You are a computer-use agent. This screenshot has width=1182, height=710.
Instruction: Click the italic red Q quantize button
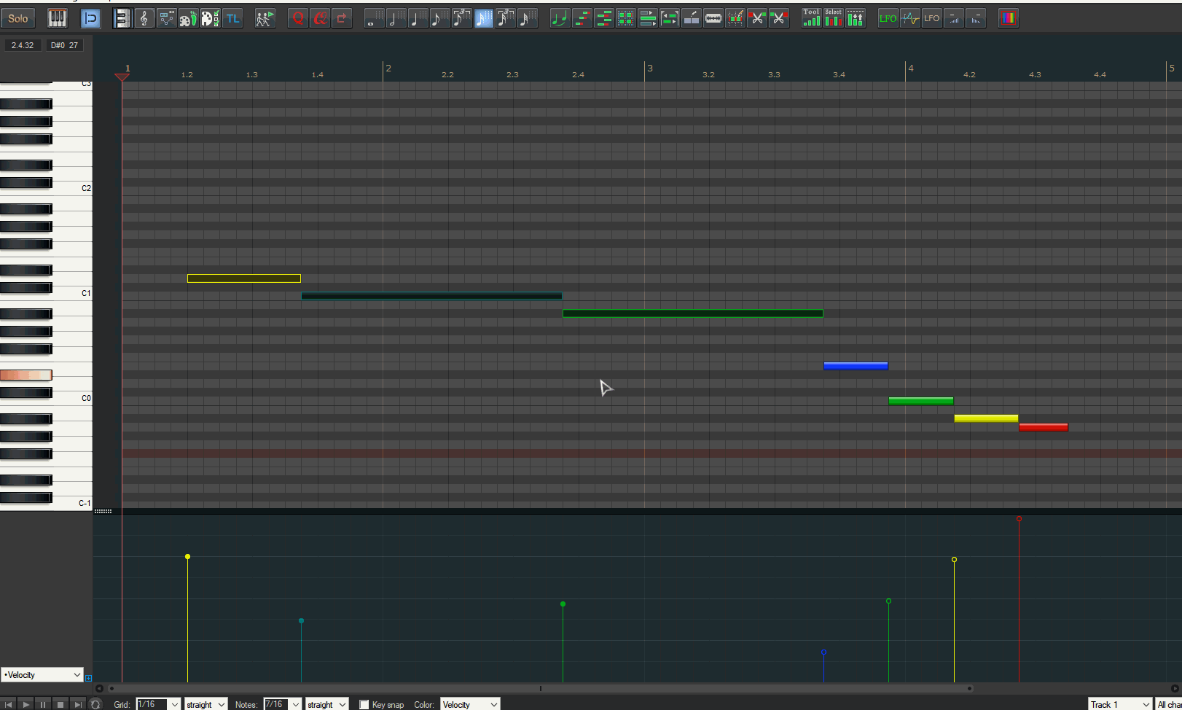click(x=319, y=18)
